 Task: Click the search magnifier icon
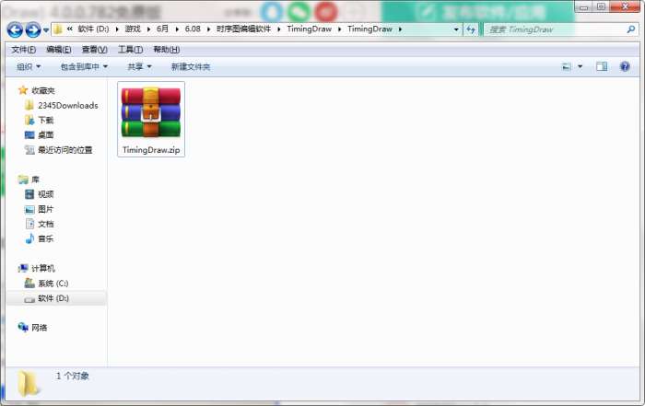tap(630, 29)
